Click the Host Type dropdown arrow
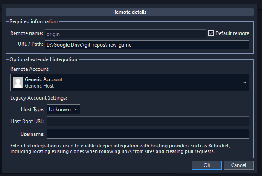262x176 pixels. coord(76,109)
